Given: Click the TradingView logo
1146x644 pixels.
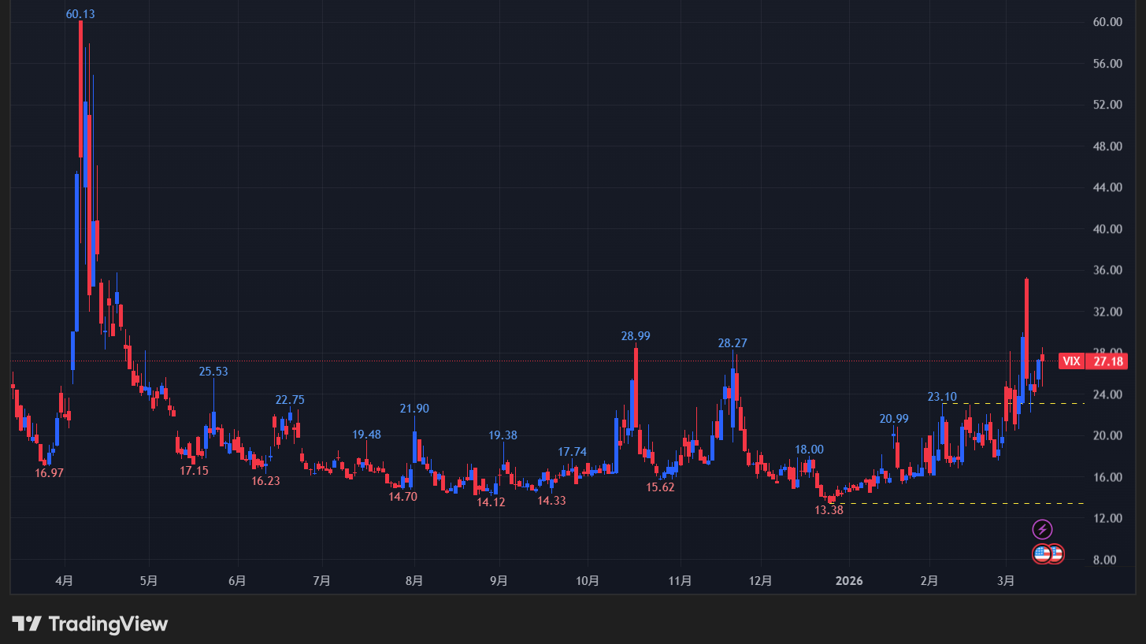Looking at the screenshot, I should 90,624.
